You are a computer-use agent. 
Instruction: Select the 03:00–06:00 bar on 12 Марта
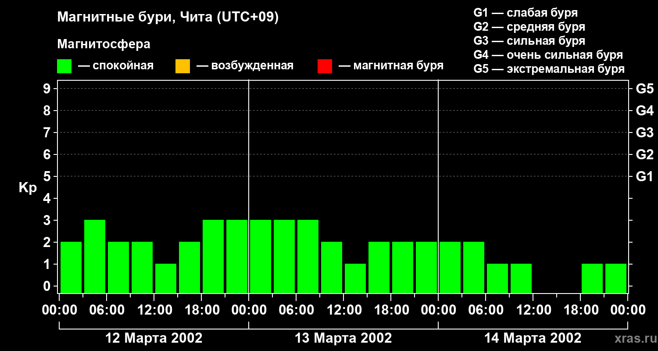[x=95, y=256]
